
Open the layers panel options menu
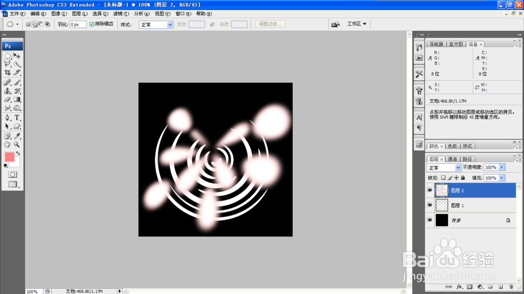(x=519, y=161)
